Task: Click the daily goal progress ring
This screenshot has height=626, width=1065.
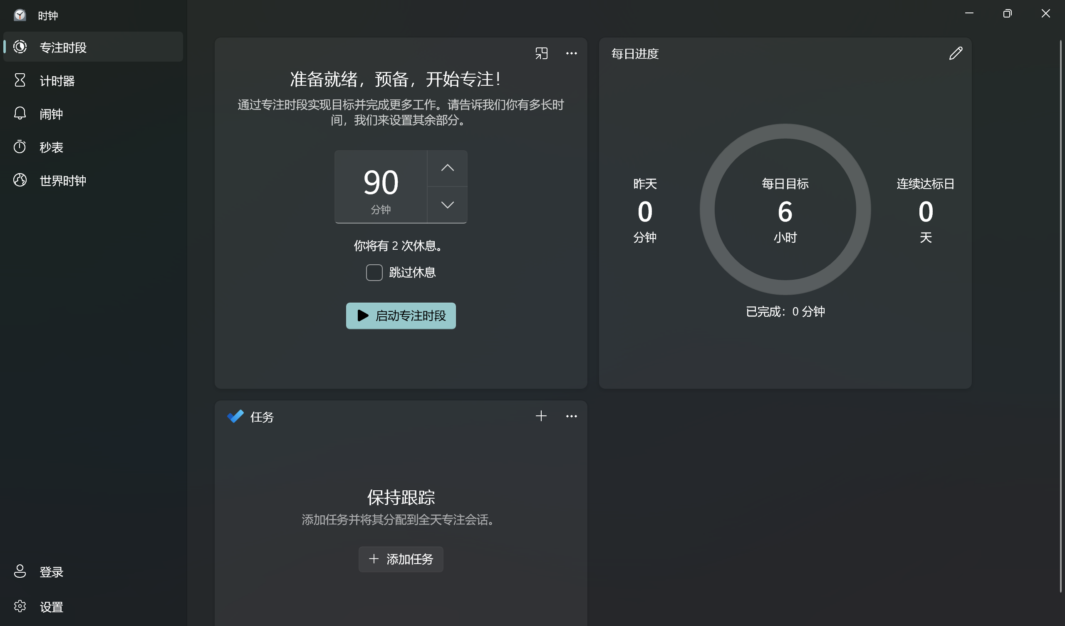Action: 707,209
